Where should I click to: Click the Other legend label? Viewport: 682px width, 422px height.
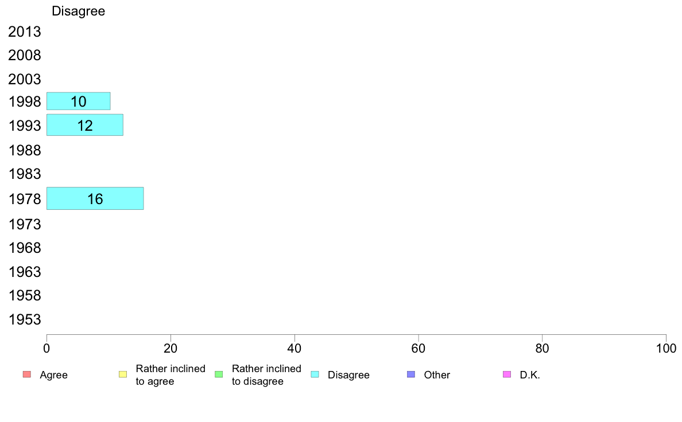tap(437, 374)
